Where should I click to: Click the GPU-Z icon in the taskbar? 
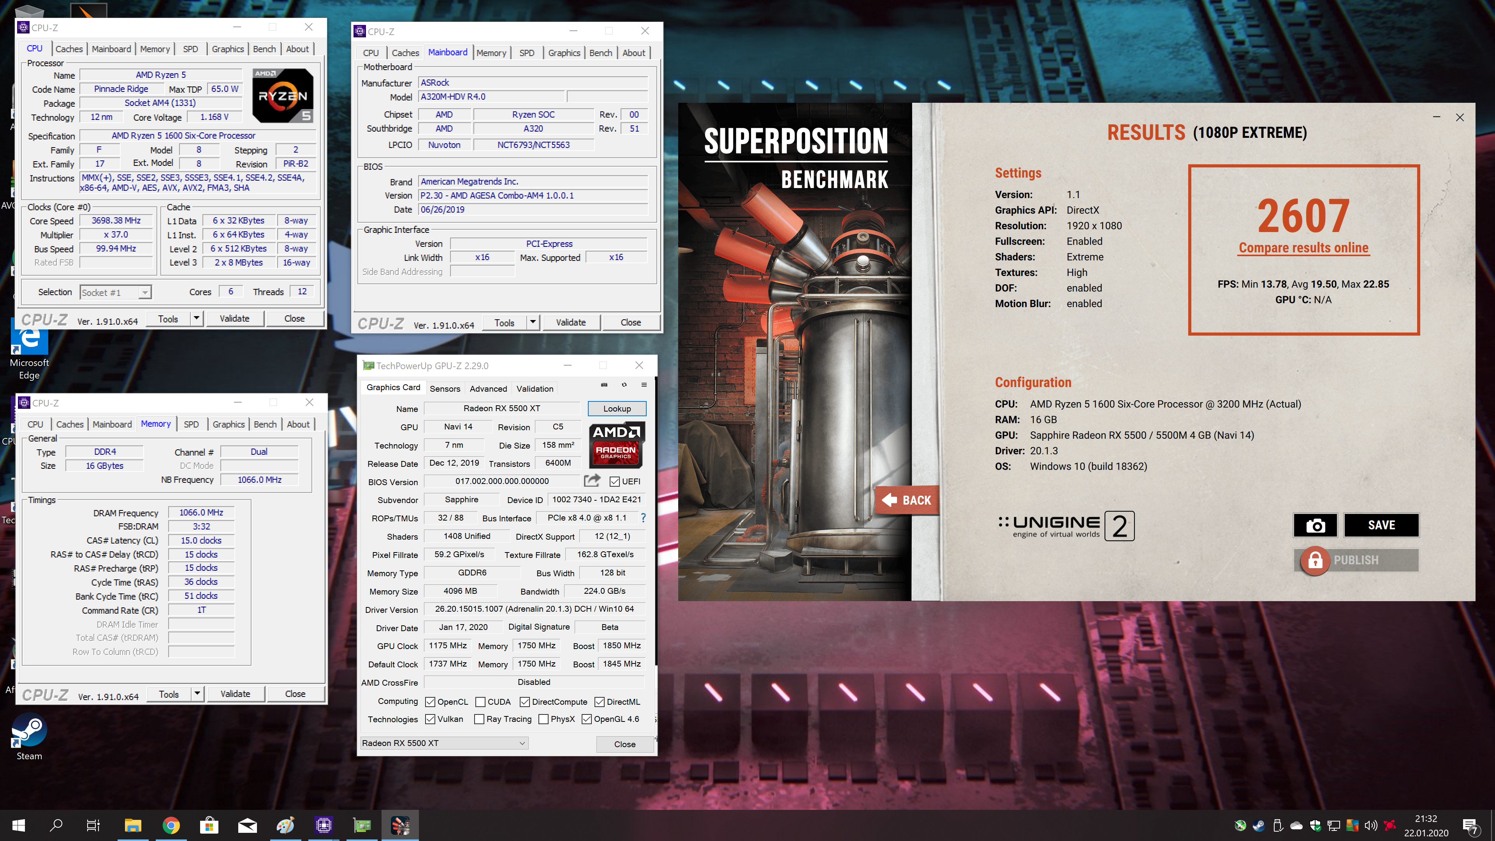click(x=362, y=825)
